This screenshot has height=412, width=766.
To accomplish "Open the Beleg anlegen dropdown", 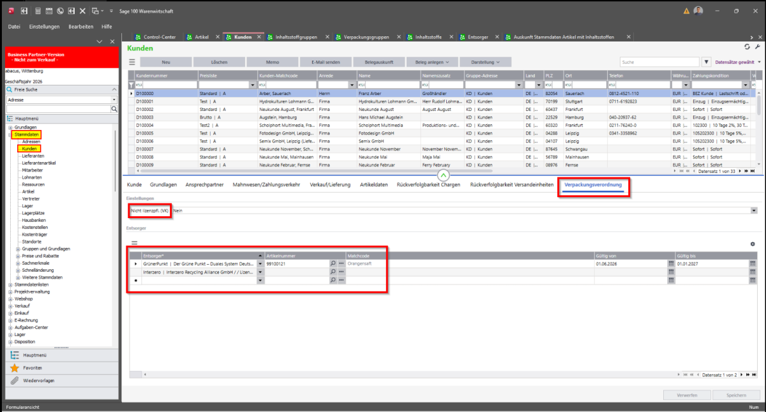I will pyautogui.click(x=432, y=62).
